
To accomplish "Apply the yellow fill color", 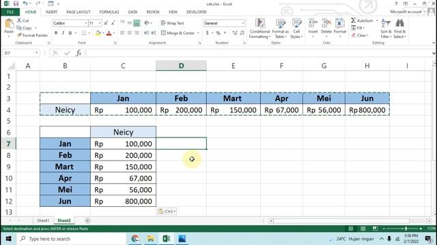I will [98, 33].
